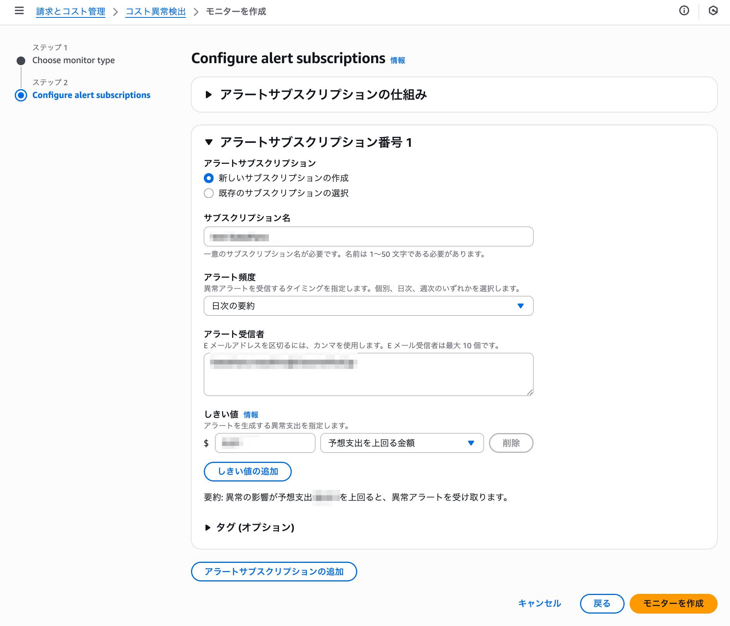Click the info circle icon in header
The image size is (730, 626).
click(684, 11)
